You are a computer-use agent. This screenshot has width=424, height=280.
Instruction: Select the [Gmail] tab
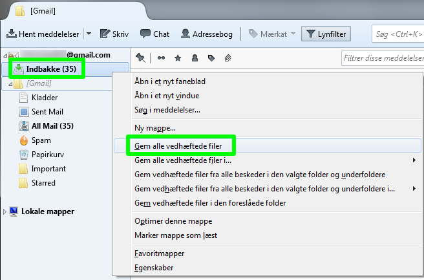point(76,11)
